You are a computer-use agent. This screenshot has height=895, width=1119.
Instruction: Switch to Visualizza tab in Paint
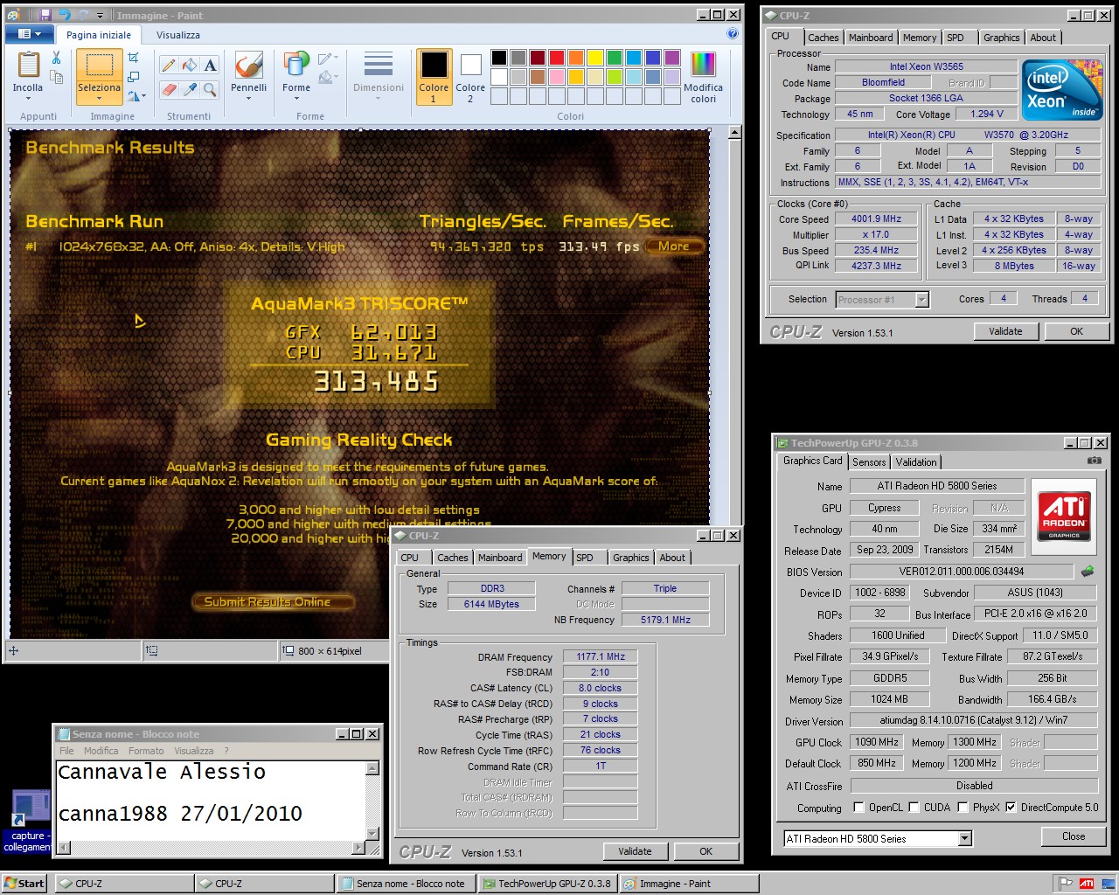[178, 35]
